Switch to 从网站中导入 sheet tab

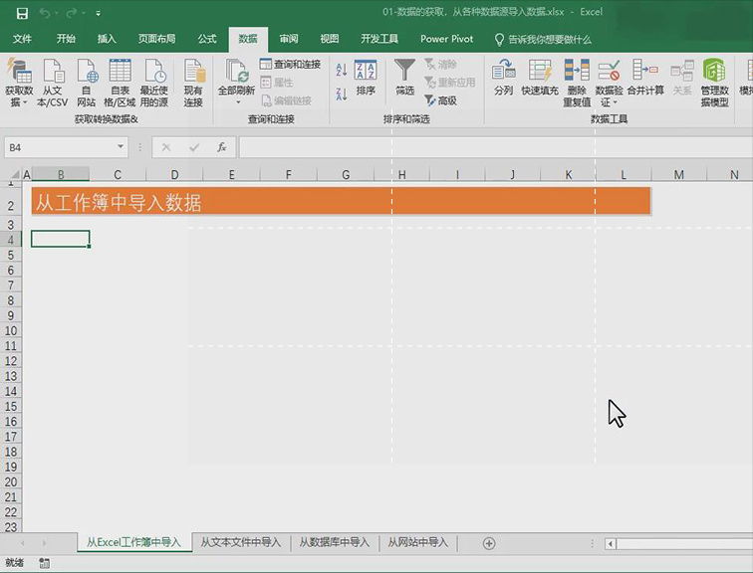pyautogui.click(x=418, y=542)
